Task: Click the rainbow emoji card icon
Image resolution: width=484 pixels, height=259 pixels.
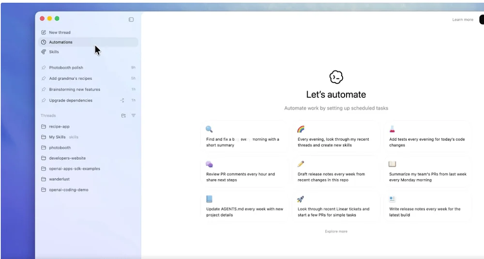Action: click(x=301, y=129)
